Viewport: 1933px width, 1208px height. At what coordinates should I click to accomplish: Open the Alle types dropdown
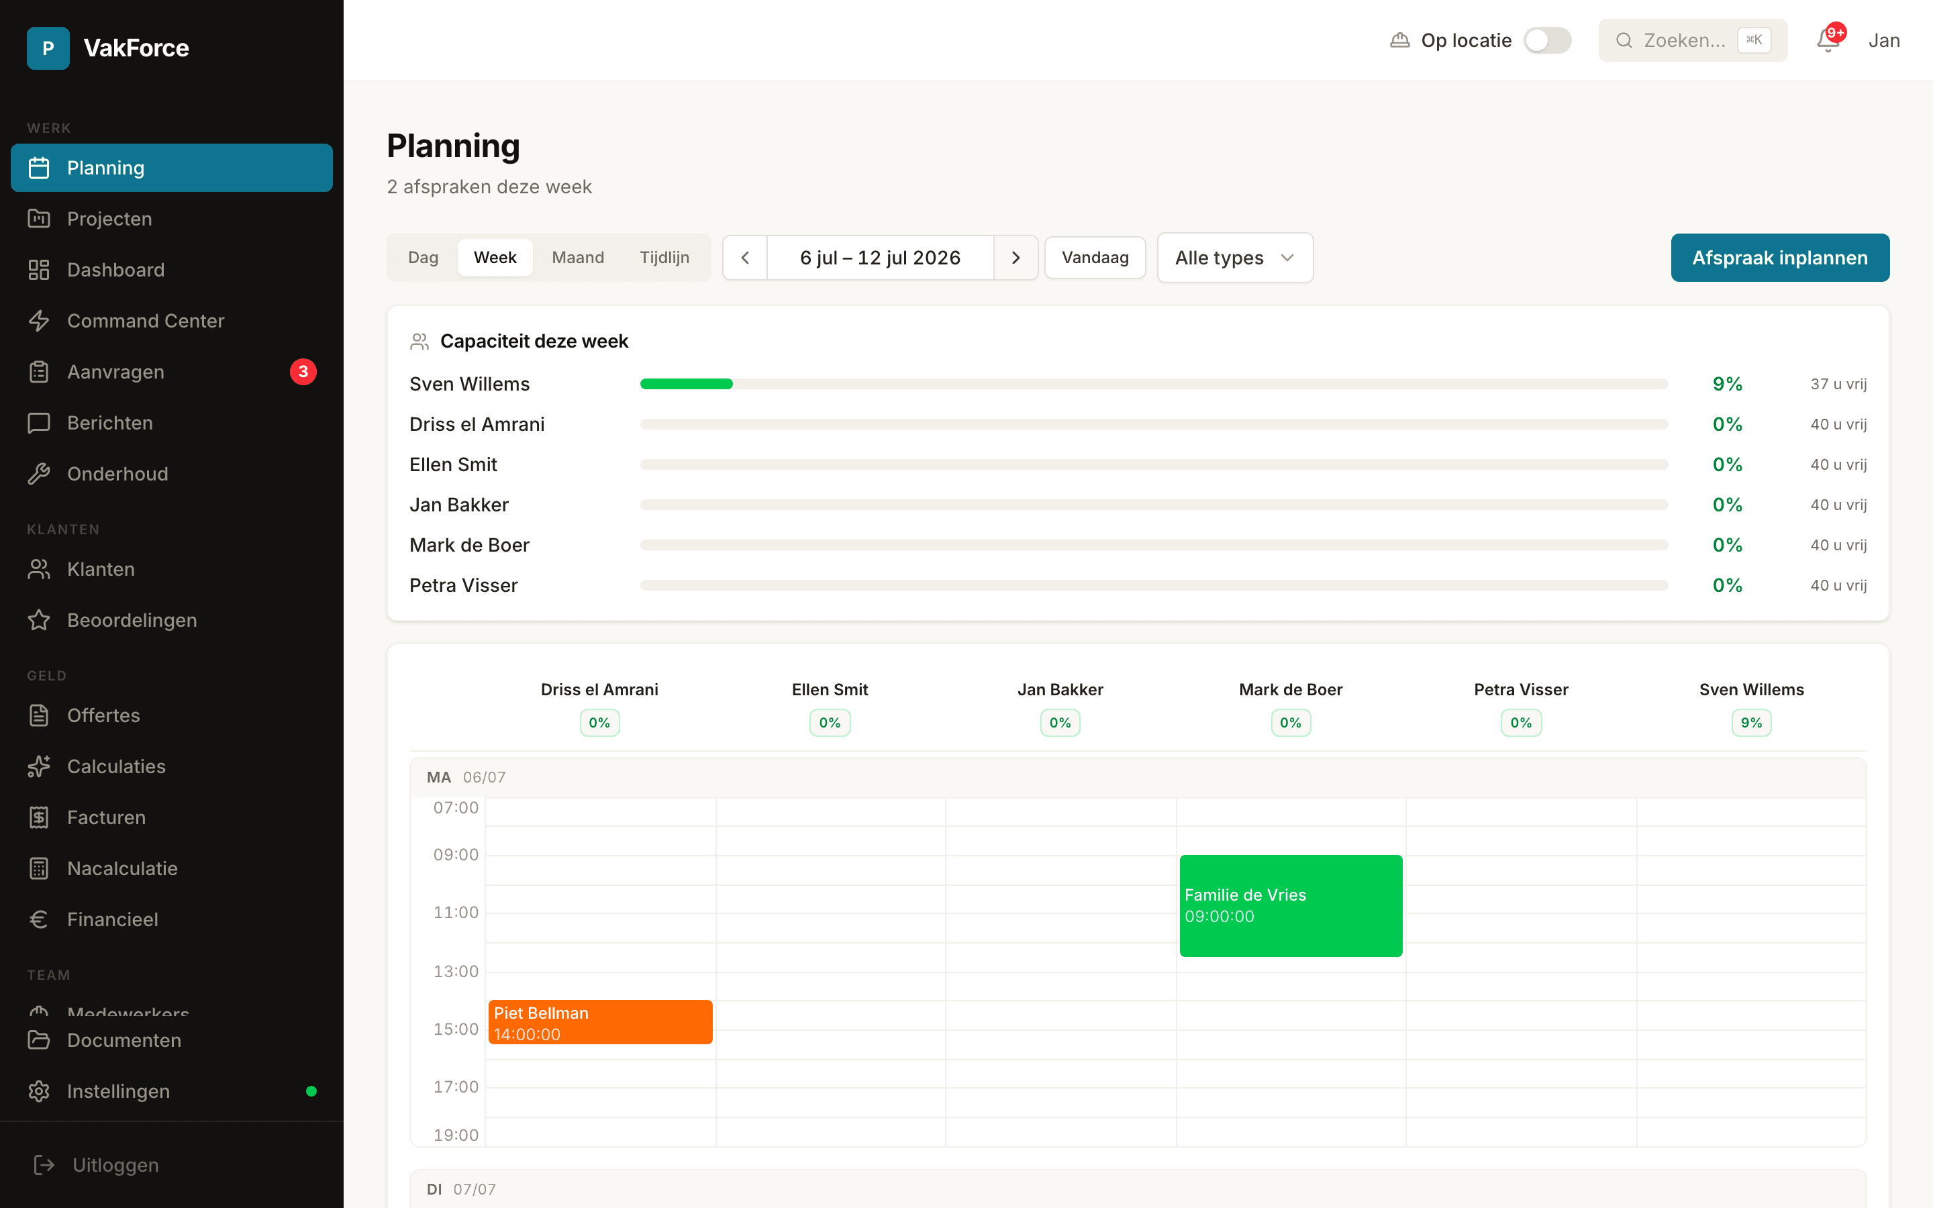tap(1235, 258)
